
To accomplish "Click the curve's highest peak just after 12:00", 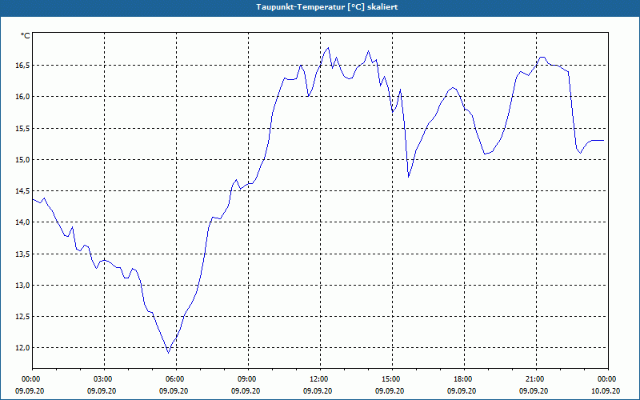I will tap(328, 47).
